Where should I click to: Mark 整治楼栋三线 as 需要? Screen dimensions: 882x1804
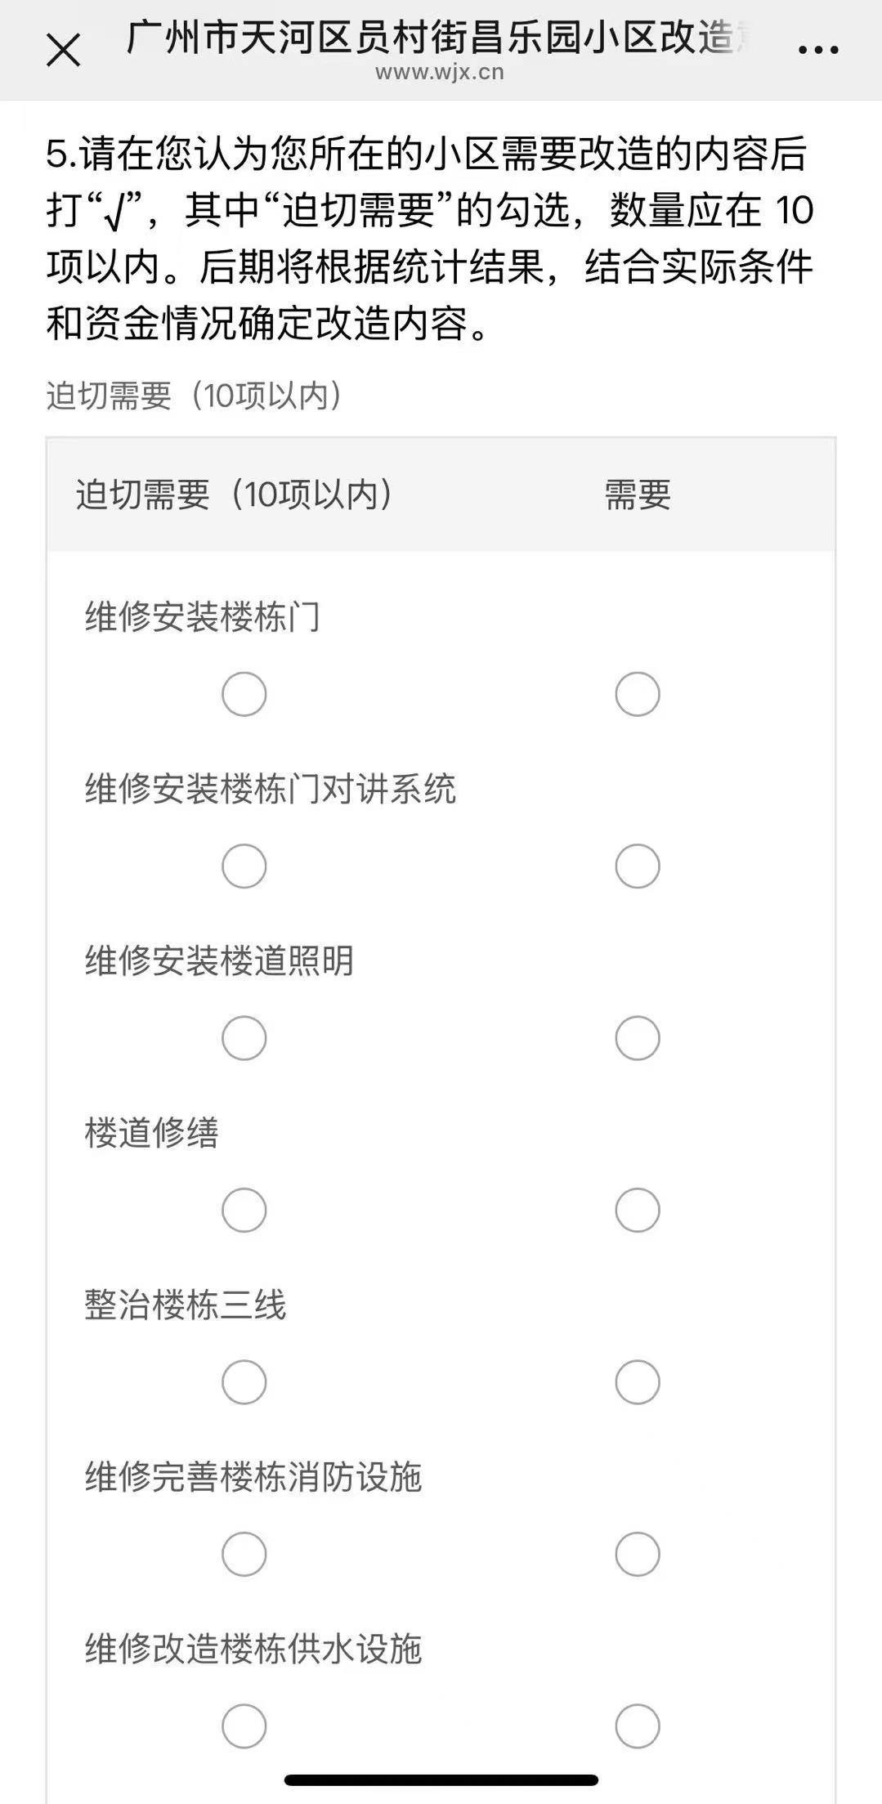pyautogui.click(x=638, y=1382)
